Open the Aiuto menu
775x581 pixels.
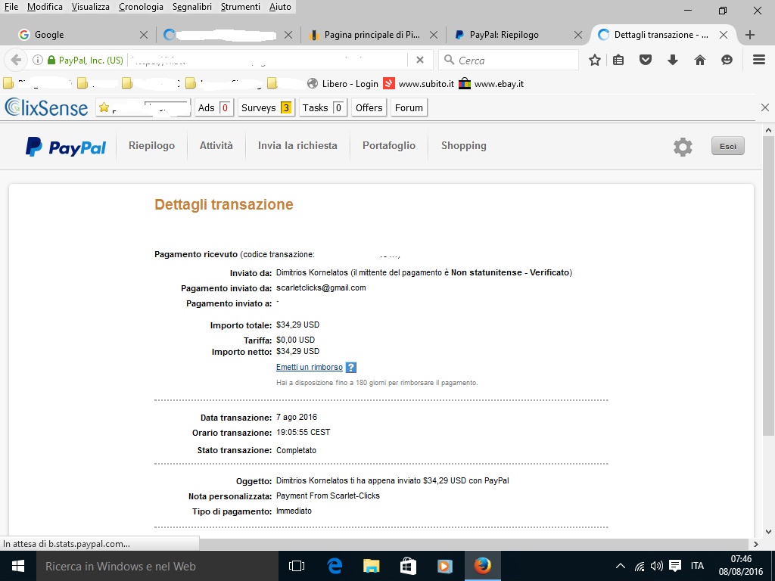(280, 7)
